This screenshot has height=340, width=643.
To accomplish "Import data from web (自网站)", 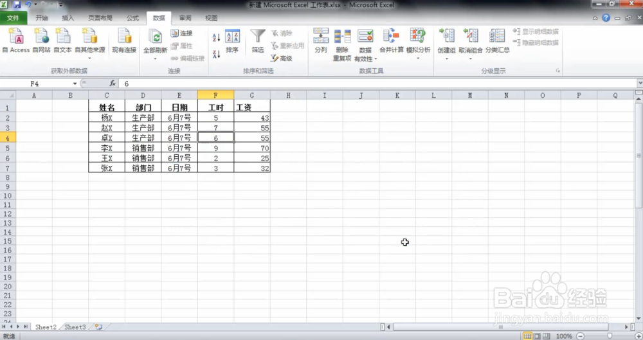I will 41,40.
